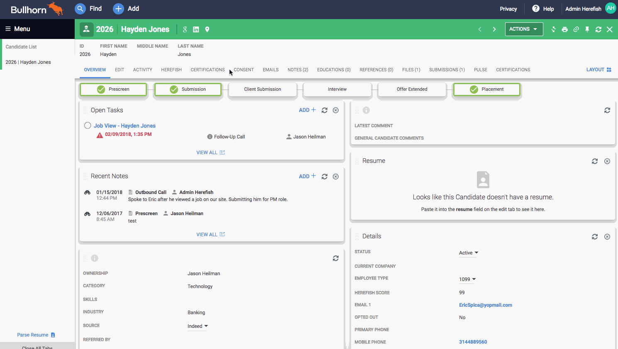
Task: Close the Details card
Action: click(607, 237)
